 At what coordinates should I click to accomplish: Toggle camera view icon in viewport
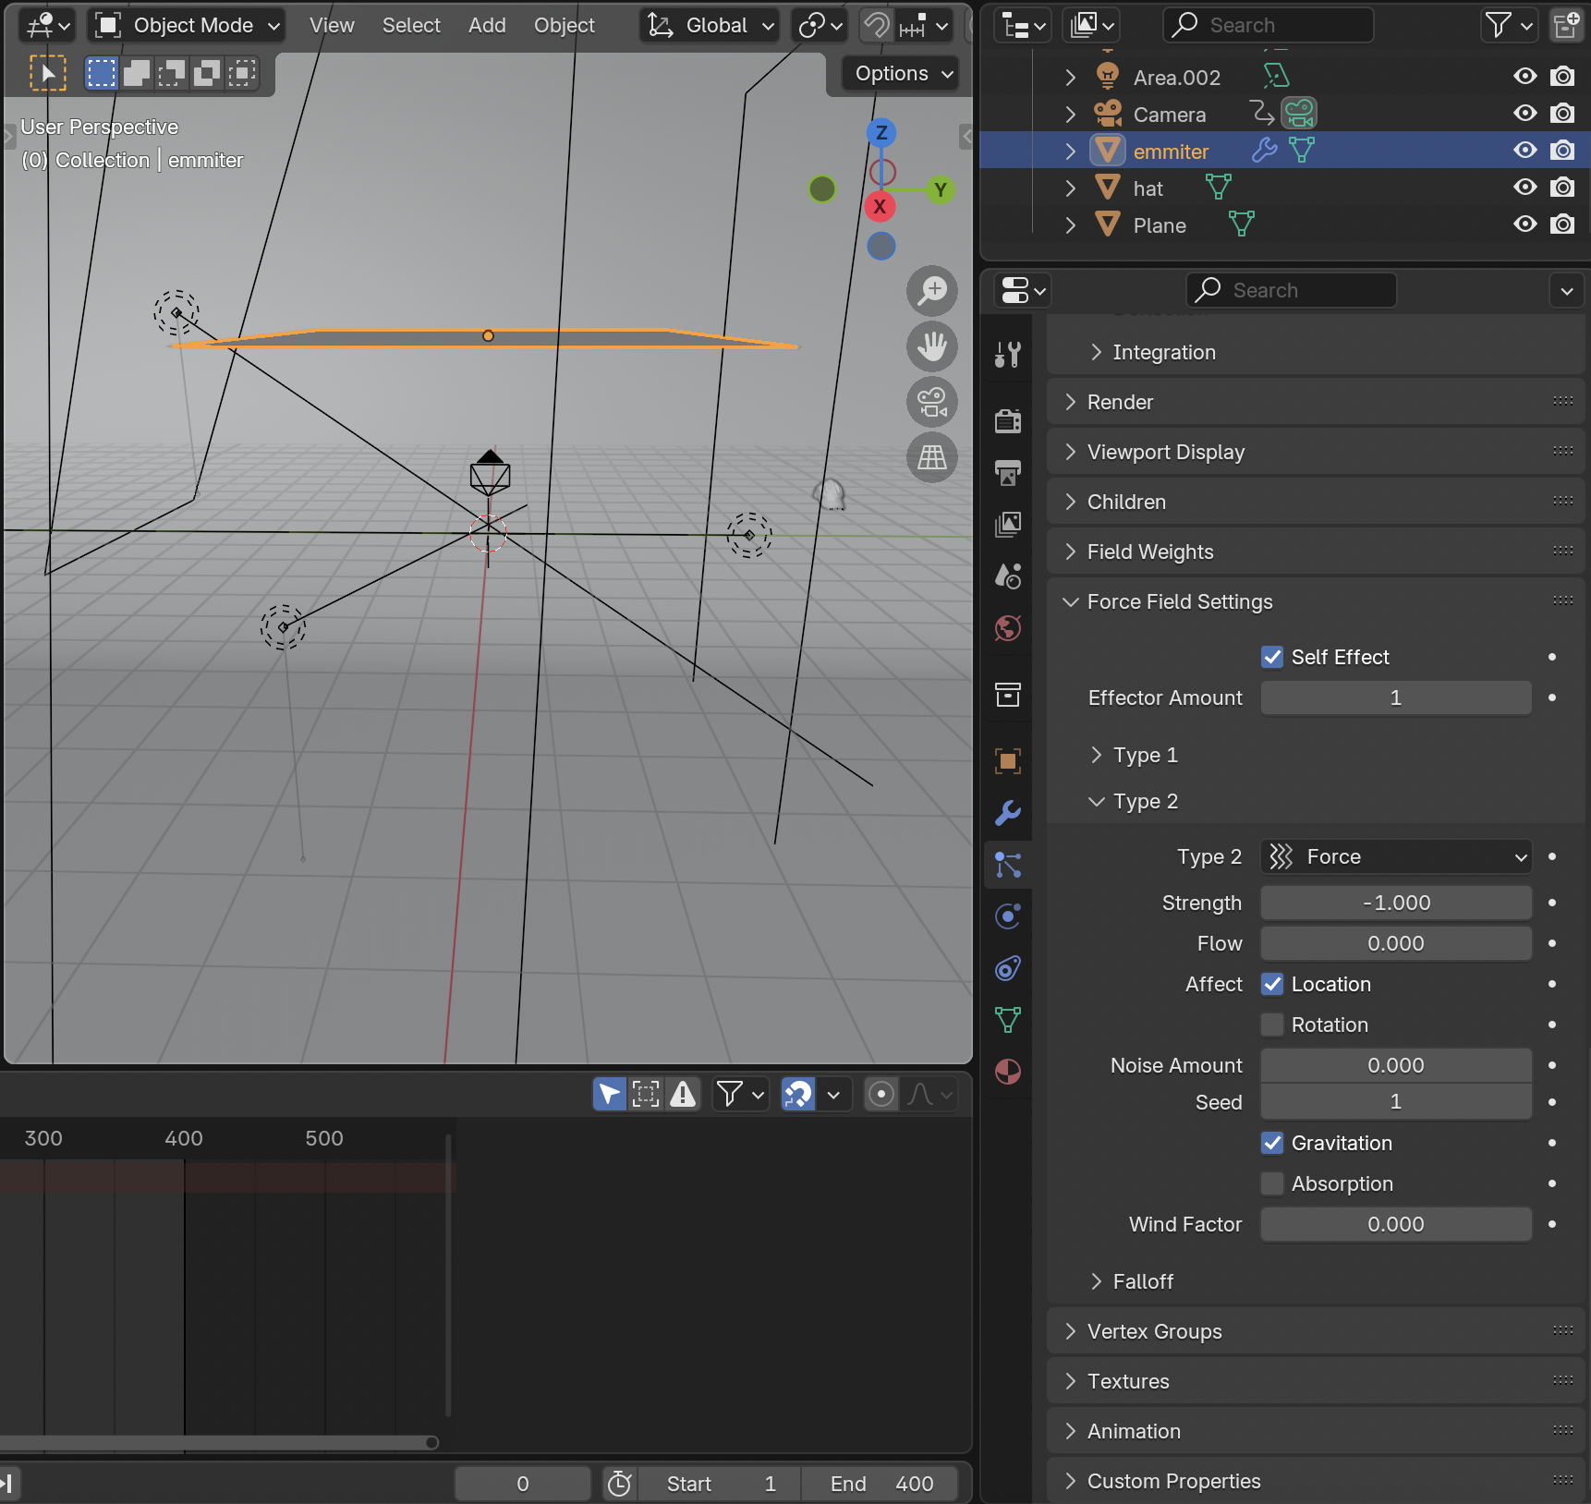(932, 403)
